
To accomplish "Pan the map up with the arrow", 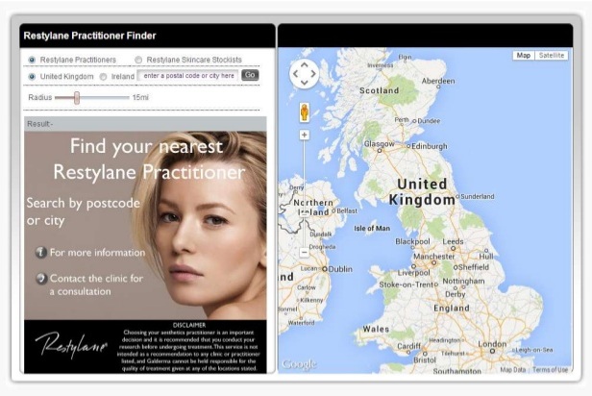I will click(x=304, y=65).
